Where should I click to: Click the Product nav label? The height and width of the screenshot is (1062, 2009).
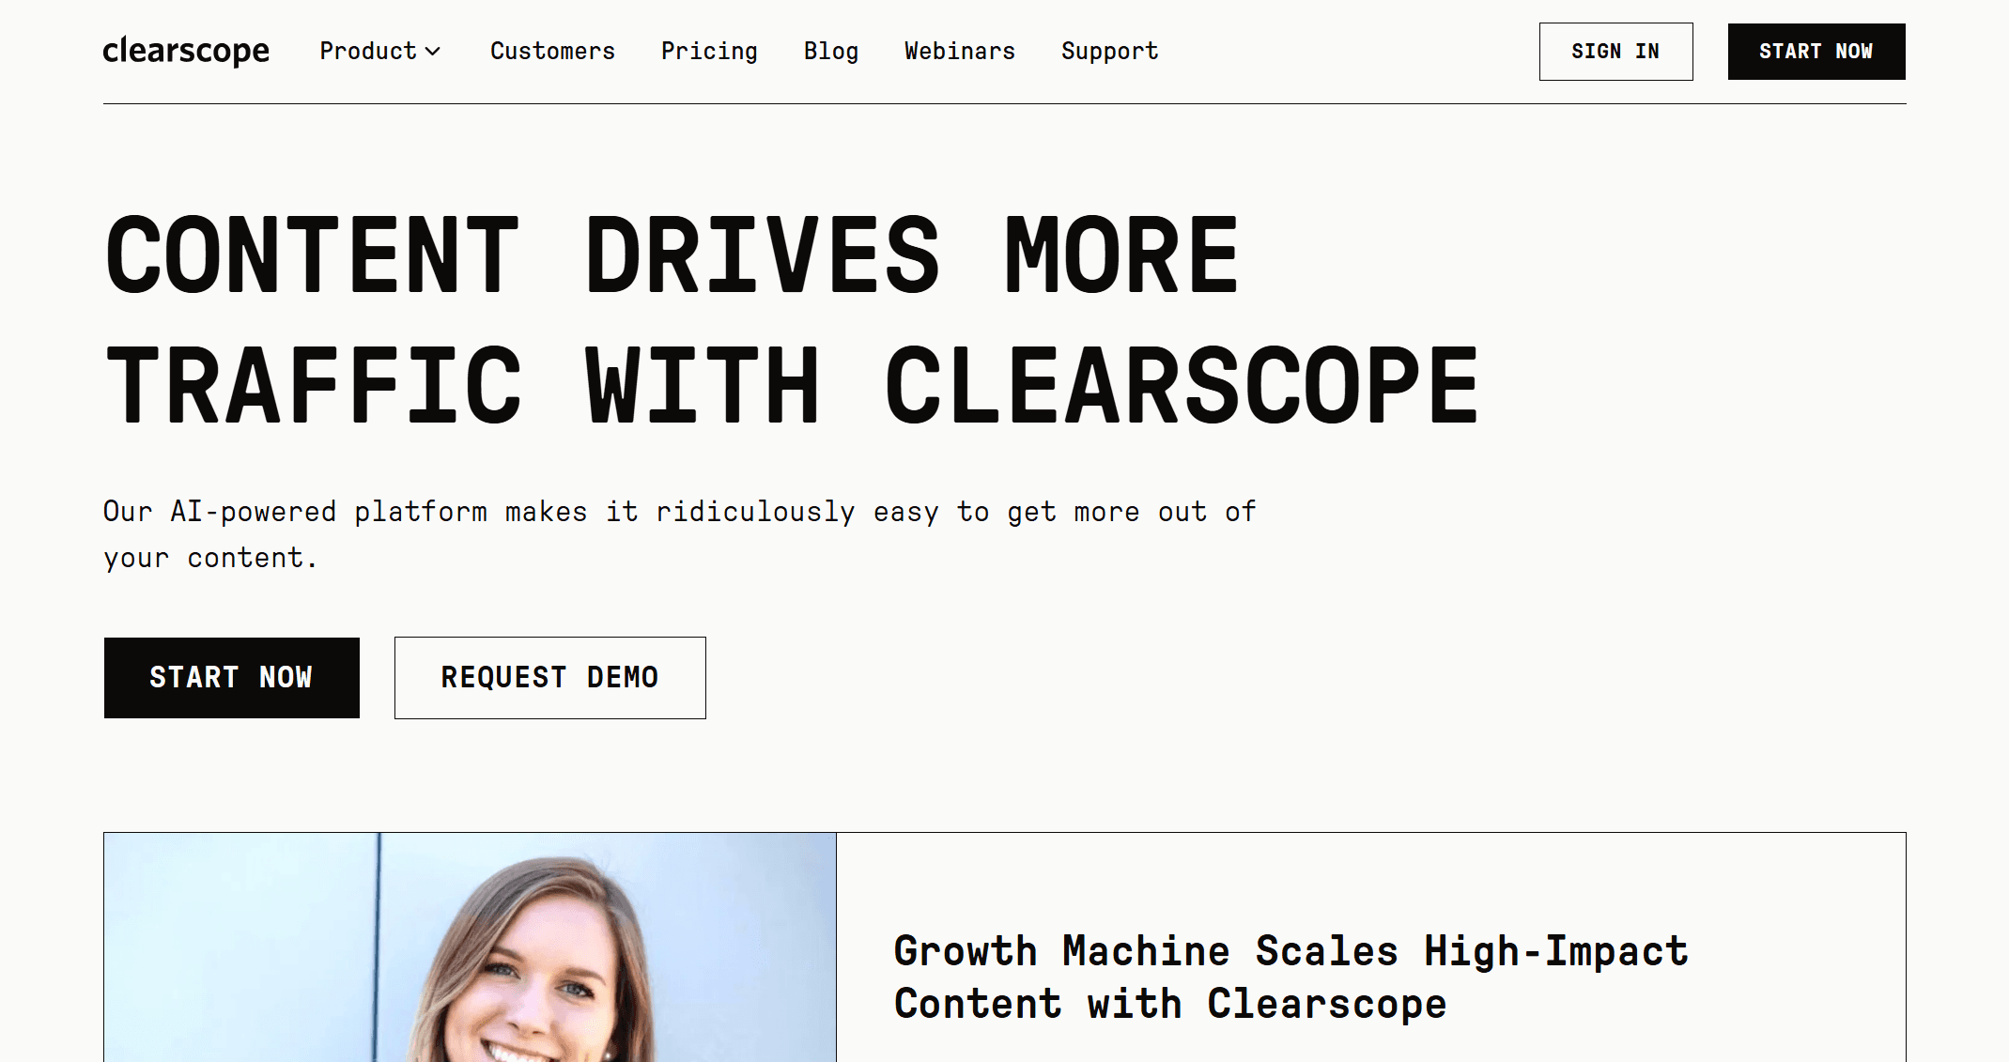(367, 52)
